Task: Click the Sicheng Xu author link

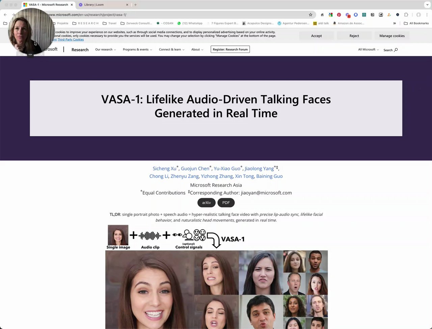Action: 164,168
